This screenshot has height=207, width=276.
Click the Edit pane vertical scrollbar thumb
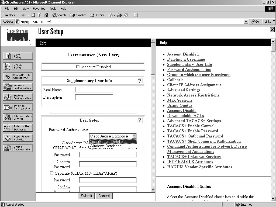point(153,59)
